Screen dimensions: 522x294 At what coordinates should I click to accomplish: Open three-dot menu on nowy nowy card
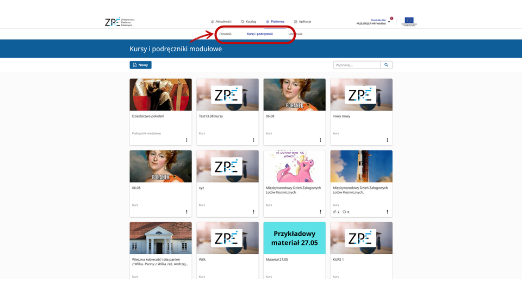click(387, 140)
